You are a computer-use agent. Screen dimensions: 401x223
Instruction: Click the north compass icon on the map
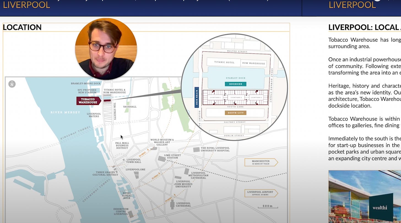[x=12, y=84]
